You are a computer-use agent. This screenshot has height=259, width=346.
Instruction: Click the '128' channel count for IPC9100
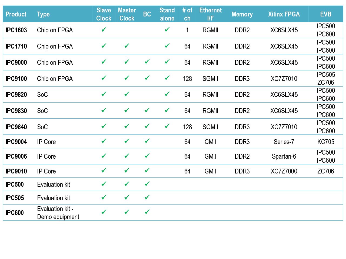pyautogui.click(x=187, y=79)
